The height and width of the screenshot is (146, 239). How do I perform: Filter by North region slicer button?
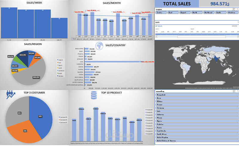coord(197,13)
